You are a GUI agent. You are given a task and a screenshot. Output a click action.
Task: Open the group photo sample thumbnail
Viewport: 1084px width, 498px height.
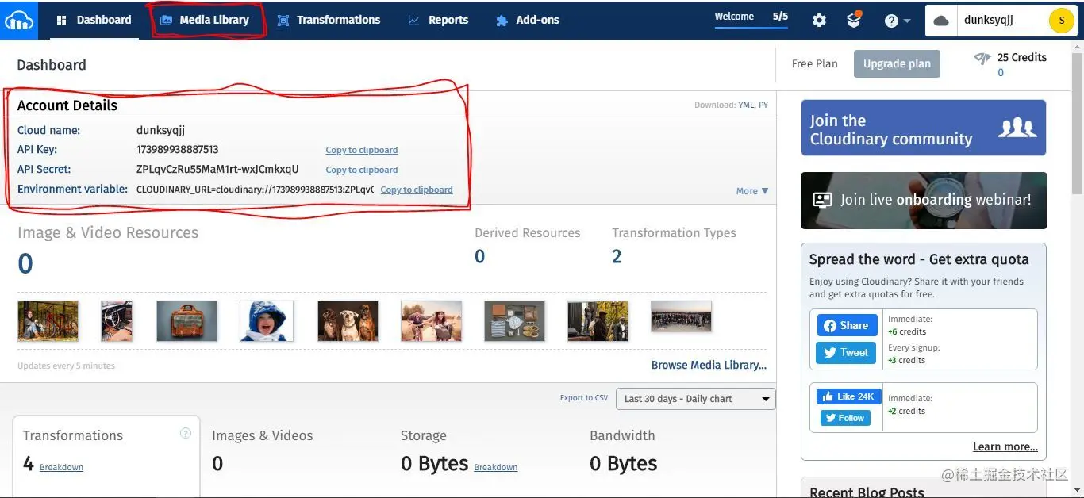click(x=681, y=316)
